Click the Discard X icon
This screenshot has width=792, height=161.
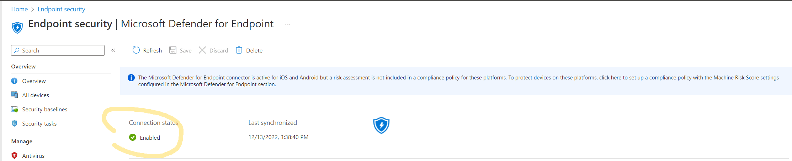pyautogui.click(x=202, y=50)
